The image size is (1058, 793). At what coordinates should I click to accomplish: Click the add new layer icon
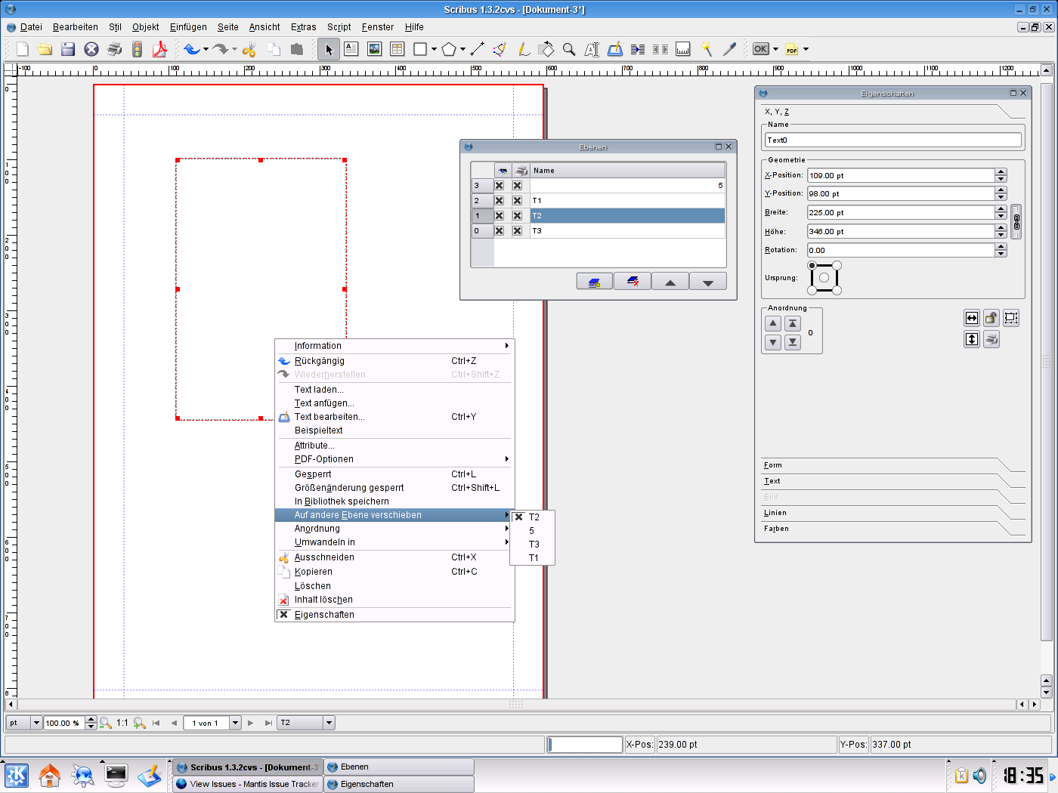[595, 282]
